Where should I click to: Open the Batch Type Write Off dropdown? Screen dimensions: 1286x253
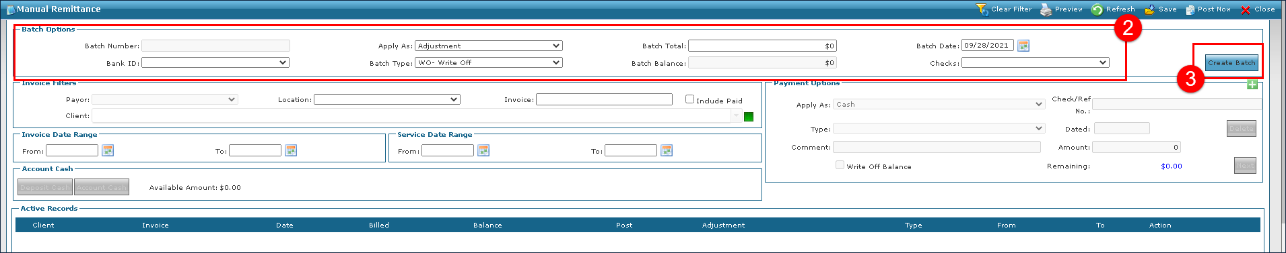(x=489, y=62)
